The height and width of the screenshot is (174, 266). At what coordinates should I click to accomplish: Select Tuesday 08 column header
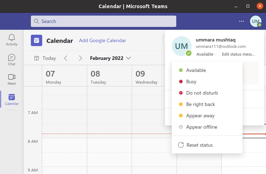(110, 76)
